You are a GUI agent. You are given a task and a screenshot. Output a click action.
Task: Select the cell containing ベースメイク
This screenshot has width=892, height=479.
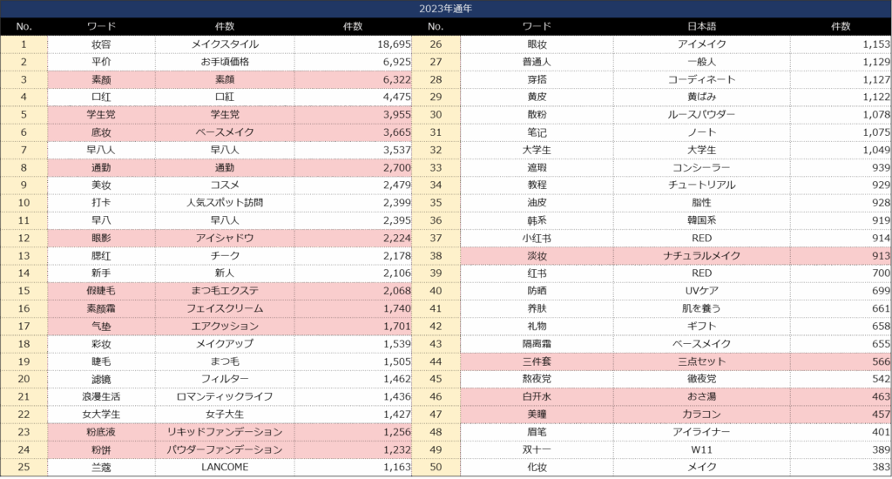224,132
